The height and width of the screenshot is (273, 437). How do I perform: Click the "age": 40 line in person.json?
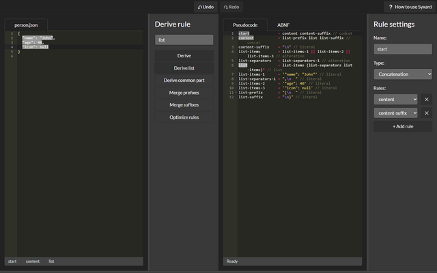point(33,42)
